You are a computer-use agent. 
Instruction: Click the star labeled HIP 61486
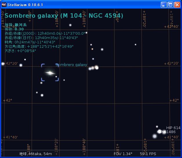click(x=160, y=131)
